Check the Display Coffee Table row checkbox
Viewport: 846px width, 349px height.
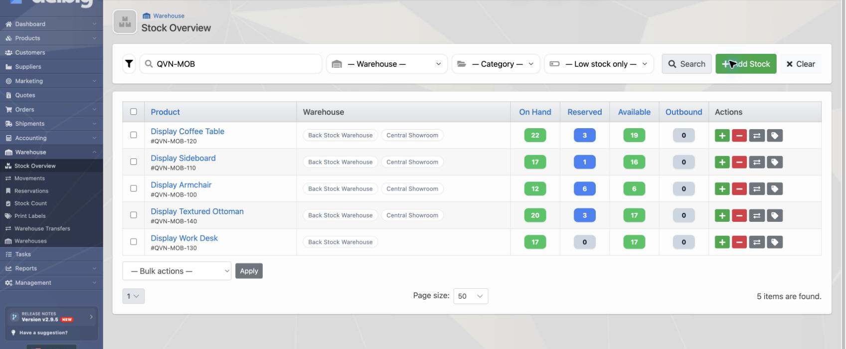pyautogui.click(x=134, y=135)
